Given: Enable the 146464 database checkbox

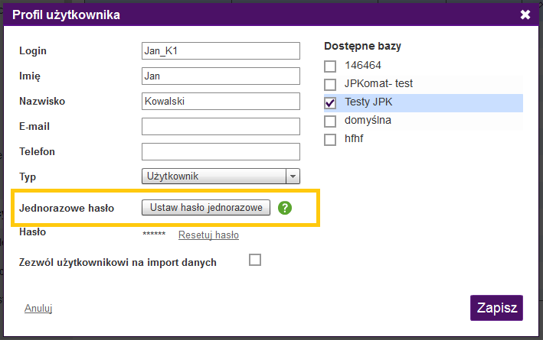Looking at the screenshot, I should click(330, 66).
